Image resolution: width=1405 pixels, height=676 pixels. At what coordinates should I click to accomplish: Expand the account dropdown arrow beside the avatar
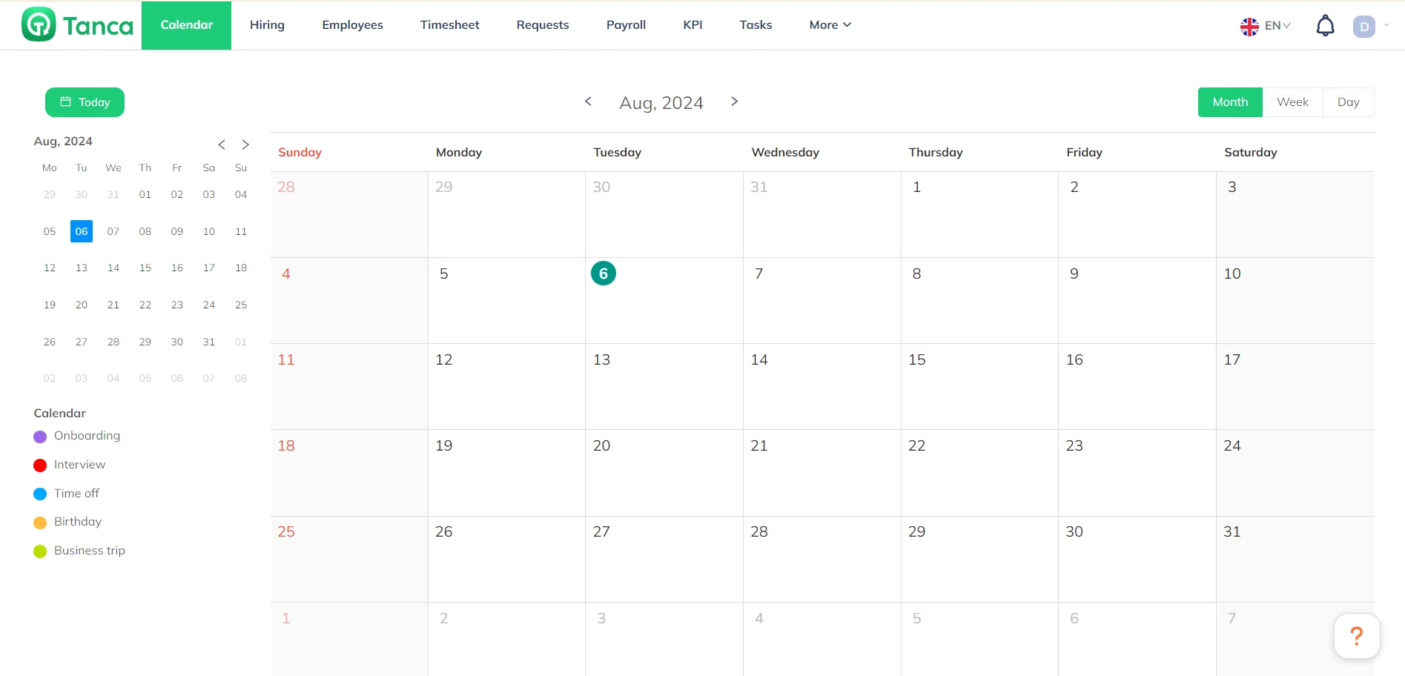1386,26
